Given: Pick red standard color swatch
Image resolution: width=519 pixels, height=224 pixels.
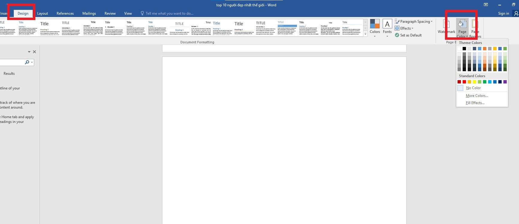Looking at the screenshot, I should tap(464, 82).
